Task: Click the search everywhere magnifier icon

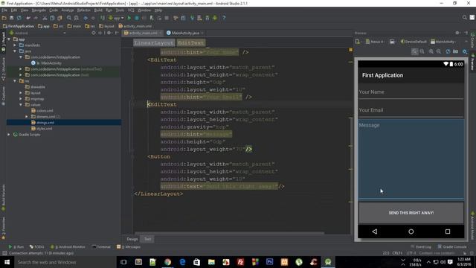Action: (x=464, y=18)
